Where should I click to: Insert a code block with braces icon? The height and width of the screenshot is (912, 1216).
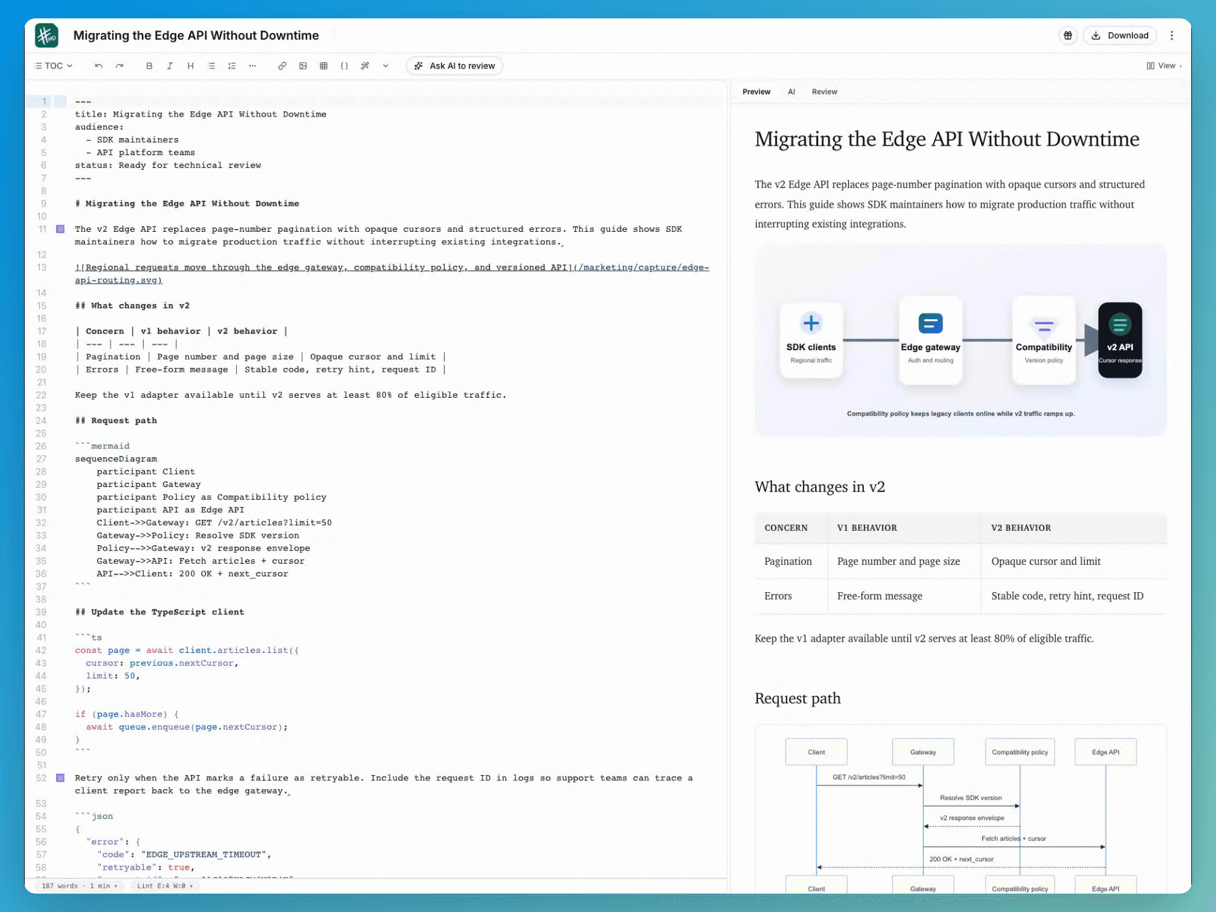(344, 66)
